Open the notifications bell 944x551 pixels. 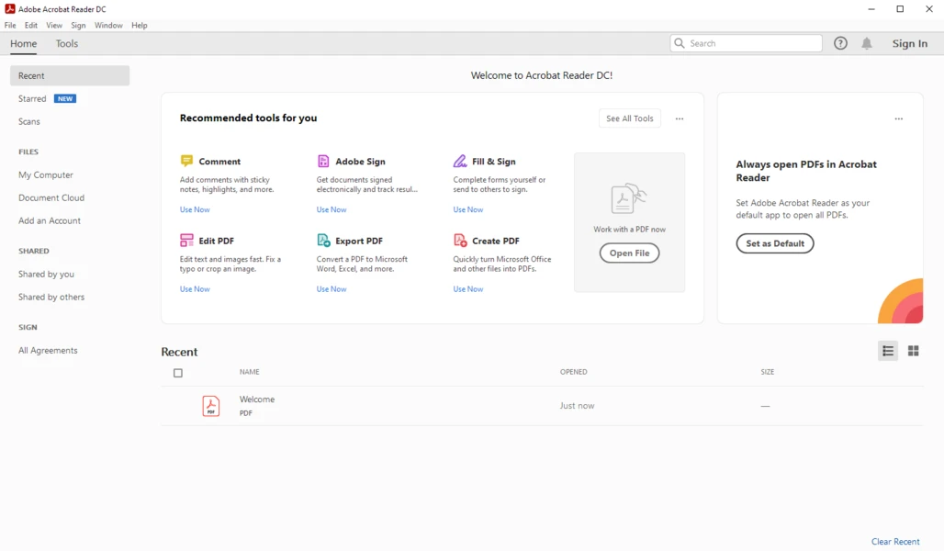867,43
